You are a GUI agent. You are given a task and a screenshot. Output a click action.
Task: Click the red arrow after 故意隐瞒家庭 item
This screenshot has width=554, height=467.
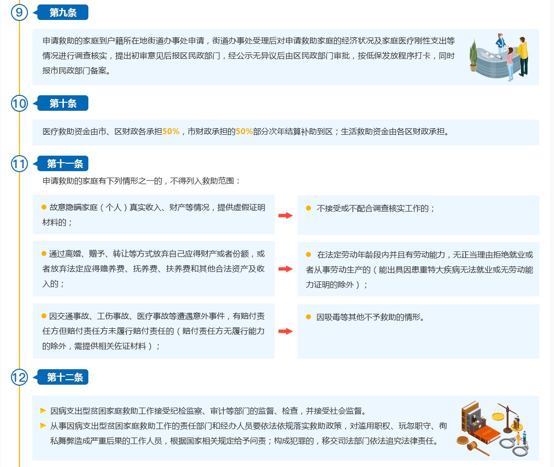click(x=285, y=216)
